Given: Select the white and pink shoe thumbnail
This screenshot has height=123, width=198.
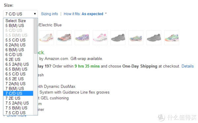Looking at the screenshot, I should 100,37.
